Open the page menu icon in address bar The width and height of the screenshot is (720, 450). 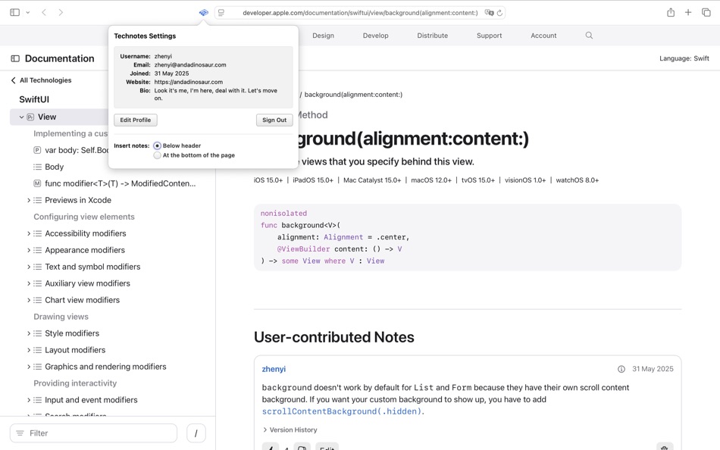tap(221, 13)
